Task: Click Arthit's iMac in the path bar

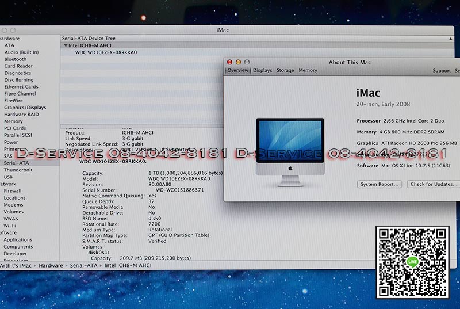Action: click(16, 266)
